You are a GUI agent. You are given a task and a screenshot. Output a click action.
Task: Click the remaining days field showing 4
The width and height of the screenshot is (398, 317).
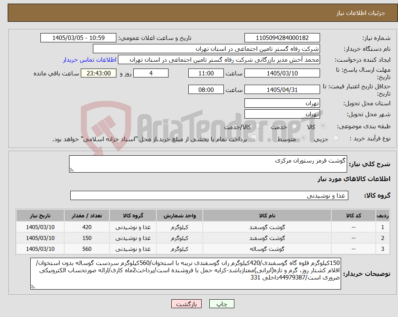click(151, 73)
